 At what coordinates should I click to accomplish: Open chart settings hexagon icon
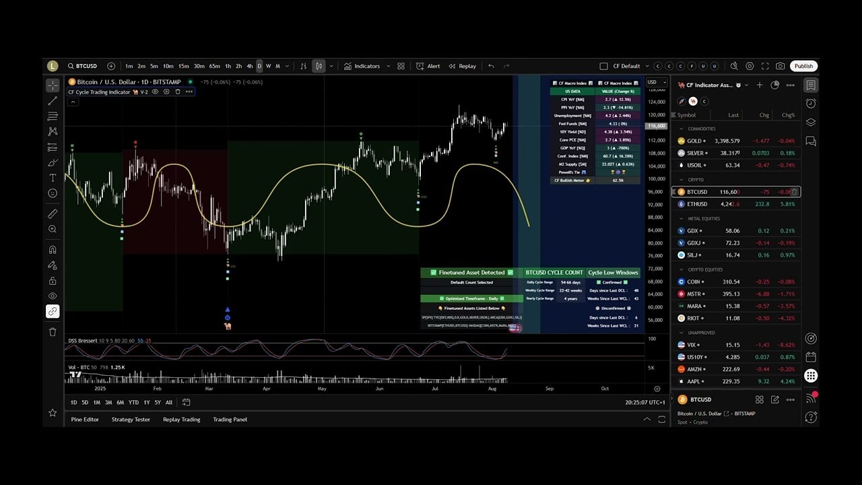tap(751, 66)
